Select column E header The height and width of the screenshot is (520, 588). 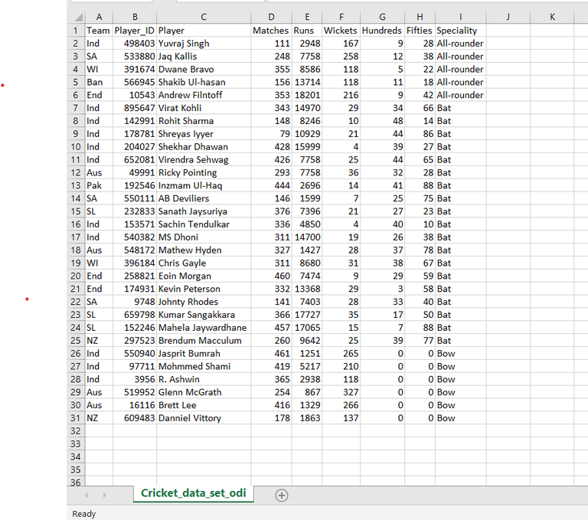pos(307,17)
